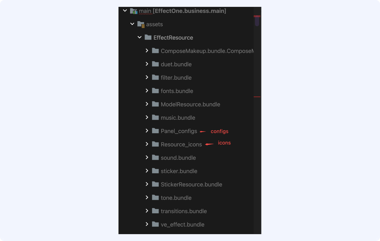Viewport: 380px width, 241px height.
Task: Click the assets resource folder icon
Action: tap(141, 25)
